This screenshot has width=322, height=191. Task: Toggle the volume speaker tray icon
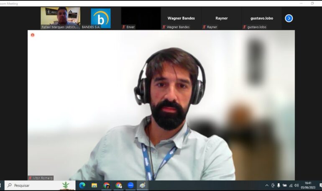pos(296,185)
